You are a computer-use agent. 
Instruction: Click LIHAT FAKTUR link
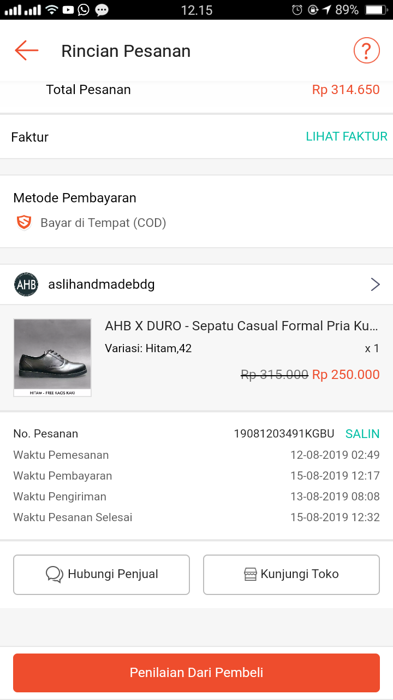point(347,137)
